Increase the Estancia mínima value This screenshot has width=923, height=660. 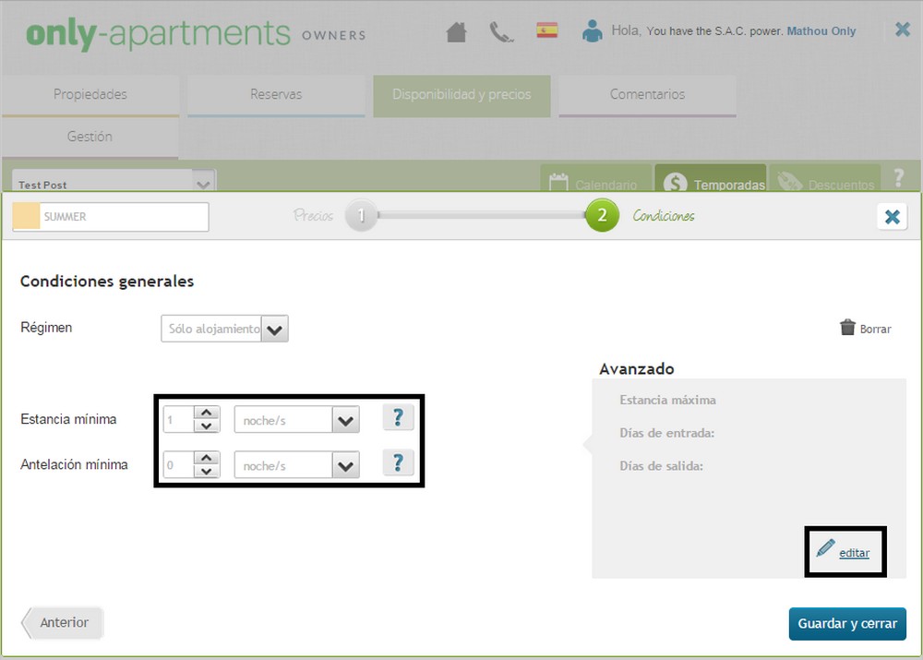click(x=207, y=414)
